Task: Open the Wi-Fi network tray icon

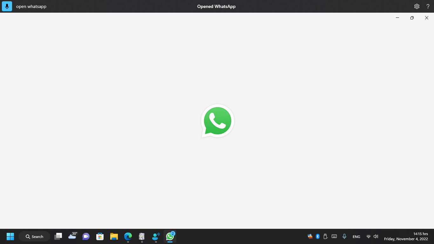Action: tap(369, 236)
